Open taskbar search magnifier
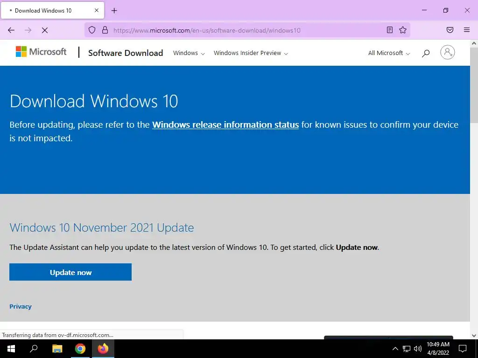 tap(34, 349)
